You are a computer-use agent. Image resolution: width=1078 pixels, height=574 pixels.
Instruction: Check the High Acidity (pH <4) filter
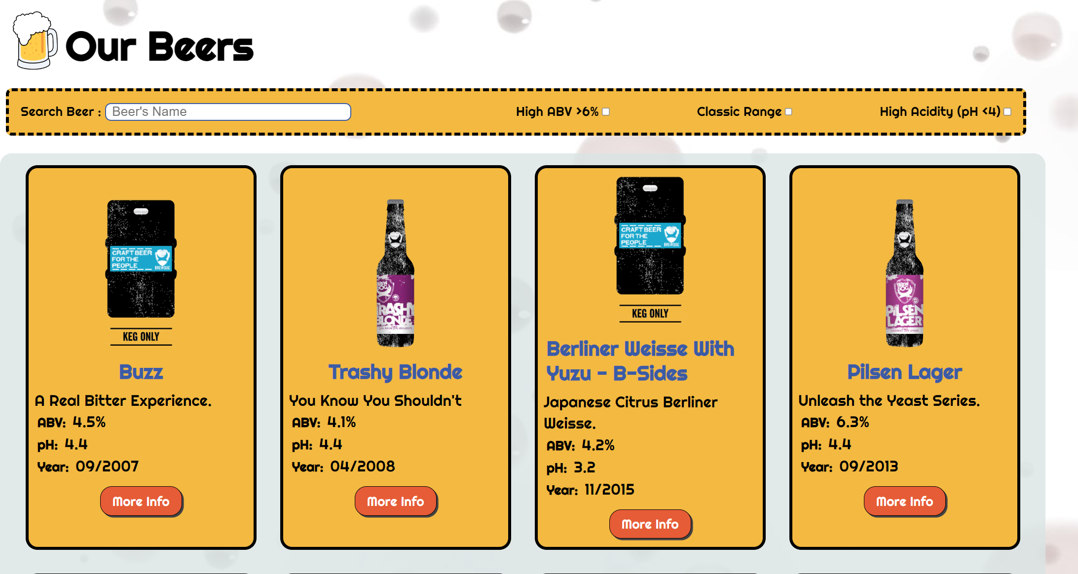tap(1007, 112)
